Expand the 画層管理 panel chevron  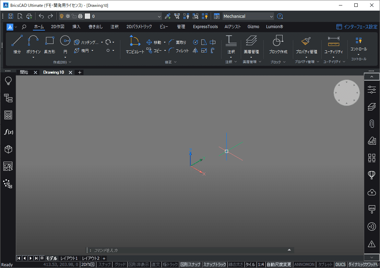(260, 62)
